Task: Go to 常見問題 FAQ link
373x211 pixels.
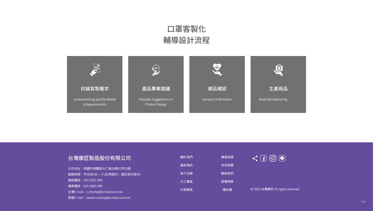Action: point(227,165)
